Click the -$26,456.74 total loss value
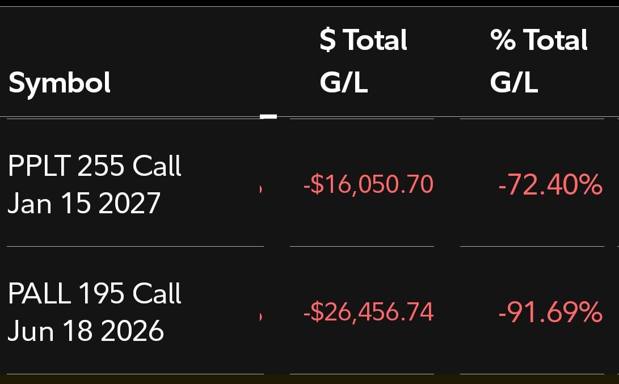The image size is (619, 384). pos(368,312)
